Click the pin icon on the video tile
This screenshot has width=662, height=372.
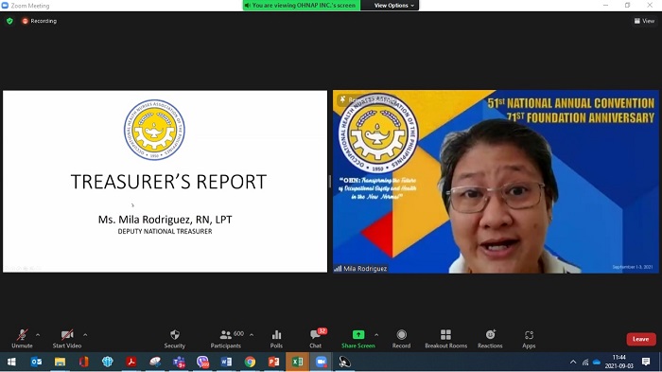(x=342, y=99)
